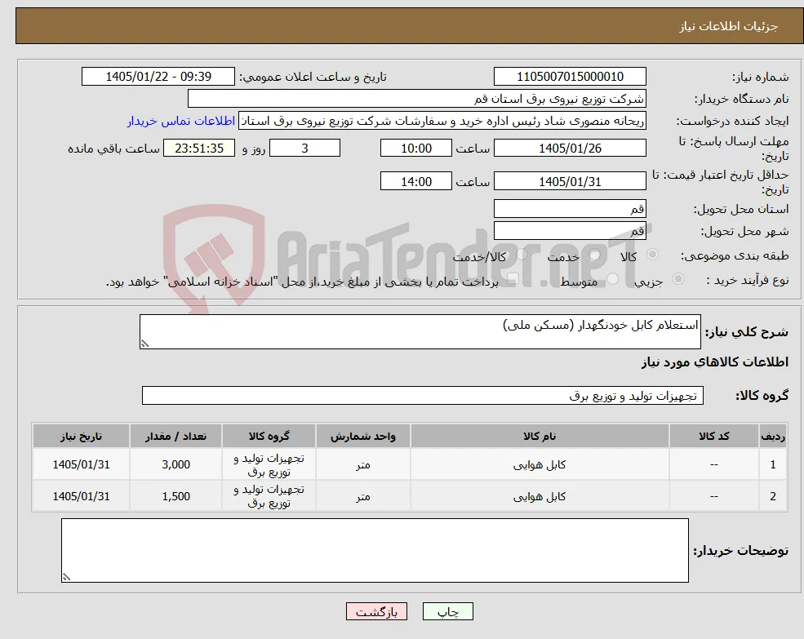Click price validity date 1405/01/31 field

point(570,181)
